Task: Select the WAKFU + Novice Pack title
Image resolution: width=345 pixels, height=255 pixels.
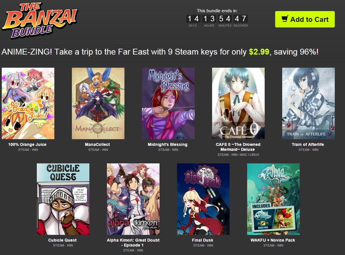Action: (x=273, y=240)
